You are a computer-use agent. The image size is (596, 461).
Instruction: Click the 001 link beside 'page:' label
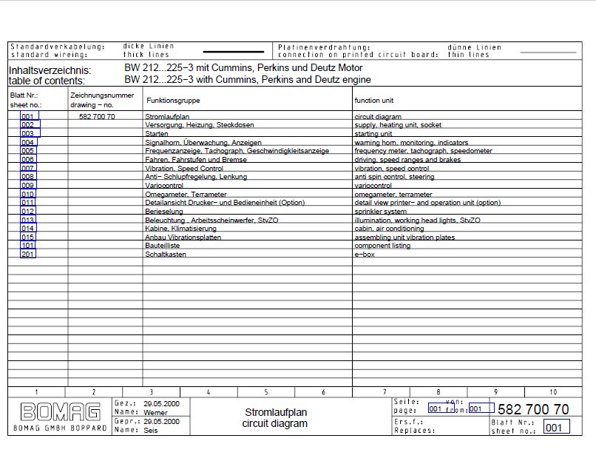point(441,408)
